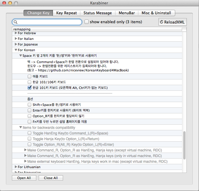
Task: Switch to the Key Repeat tab
Action: [x=66, y=13]
